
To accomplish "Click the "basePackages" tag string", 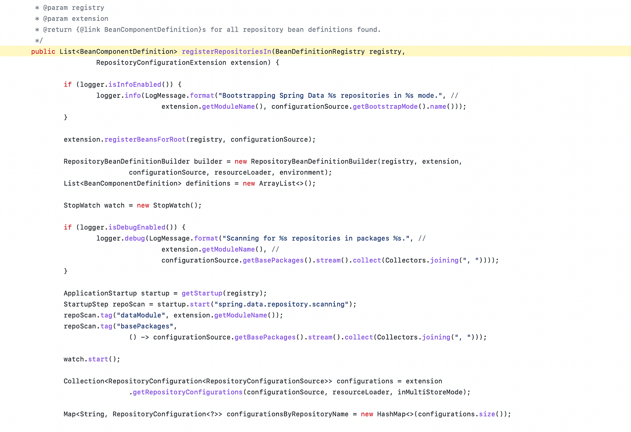I will tap(145, 326).
